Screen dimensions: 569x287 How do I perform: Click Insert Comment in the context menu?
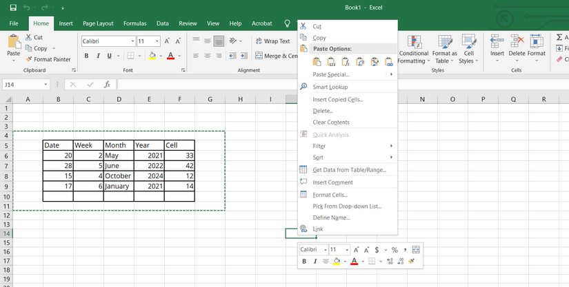click(332, 182)
